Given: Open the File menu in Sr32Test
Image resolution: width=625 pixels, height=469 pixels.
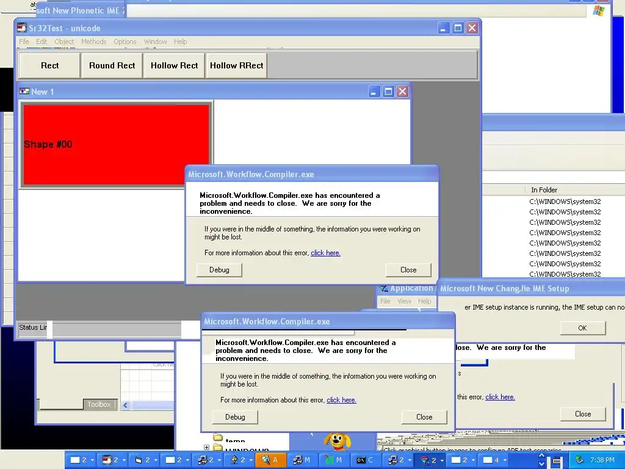Looking at the screenshot, I should [24, 42].
